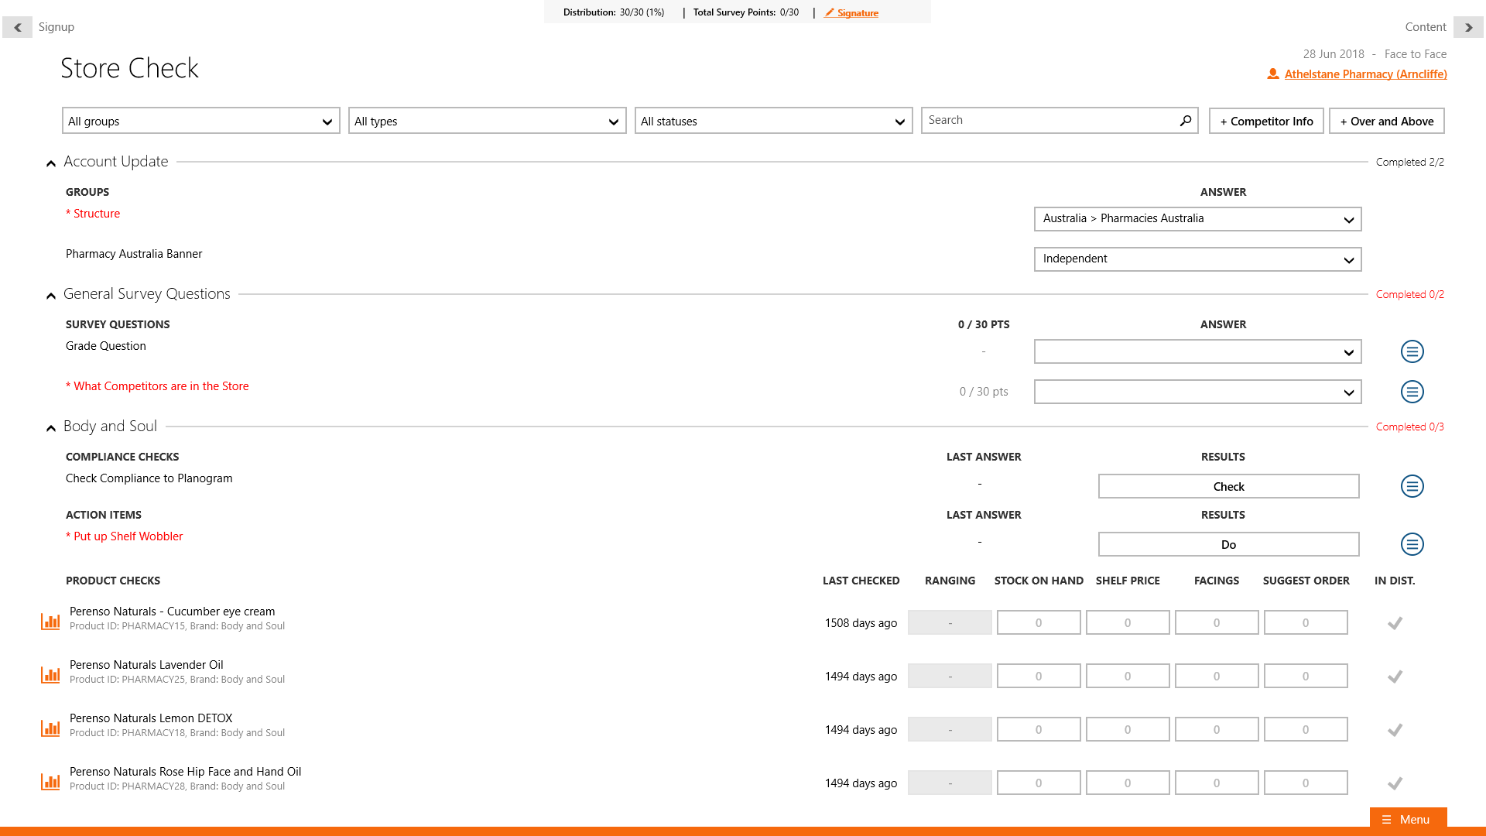Open the All groups dropdown
1486x836 pixels.
200,122
